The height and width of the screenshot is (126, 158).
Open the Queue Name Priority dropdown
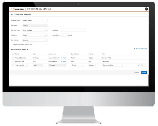point(77,65)
